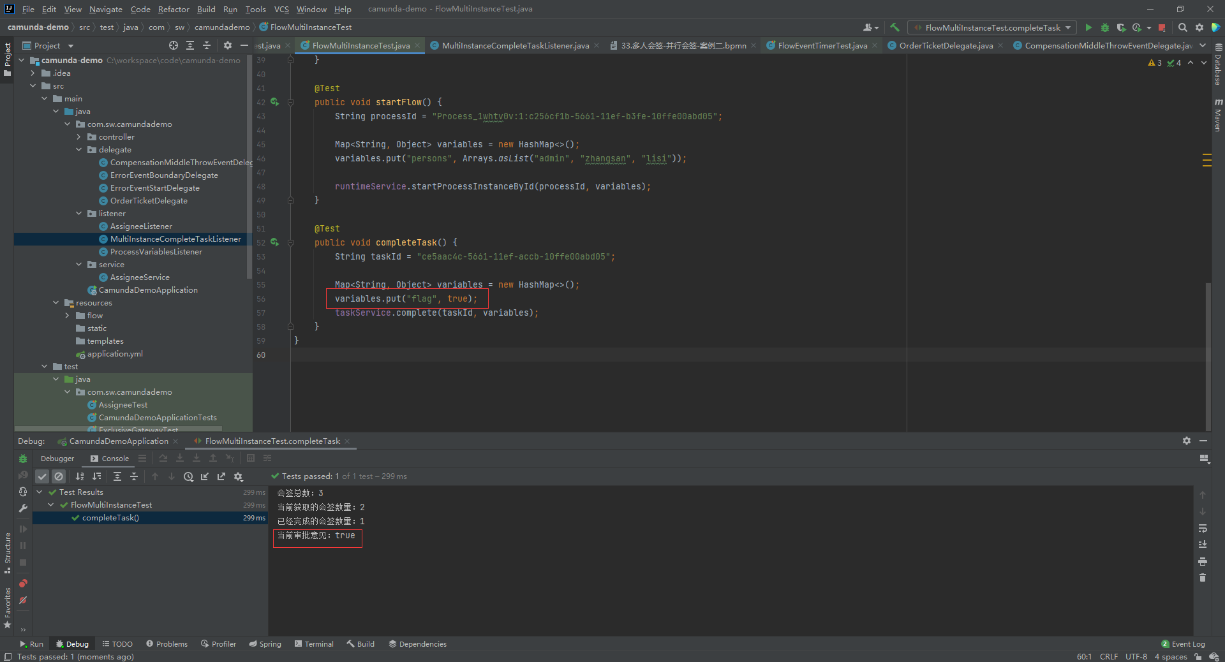
Task: Expand the flow resources folder
Action: pos(68,316)
